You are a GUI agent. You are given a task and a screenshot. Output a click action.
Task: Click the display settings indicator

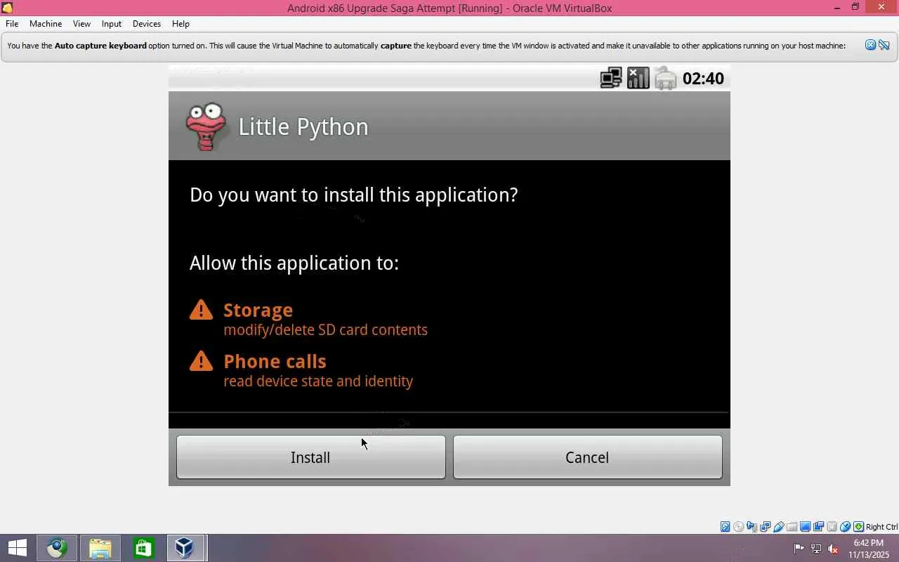806,527
